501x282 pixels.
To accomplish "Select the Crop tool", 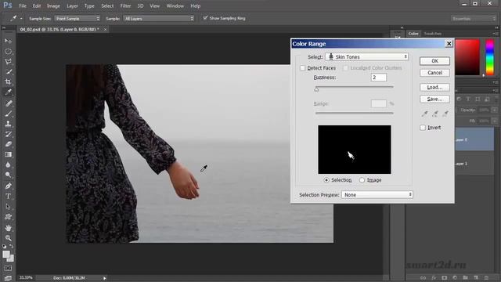I will pos(9,81).
